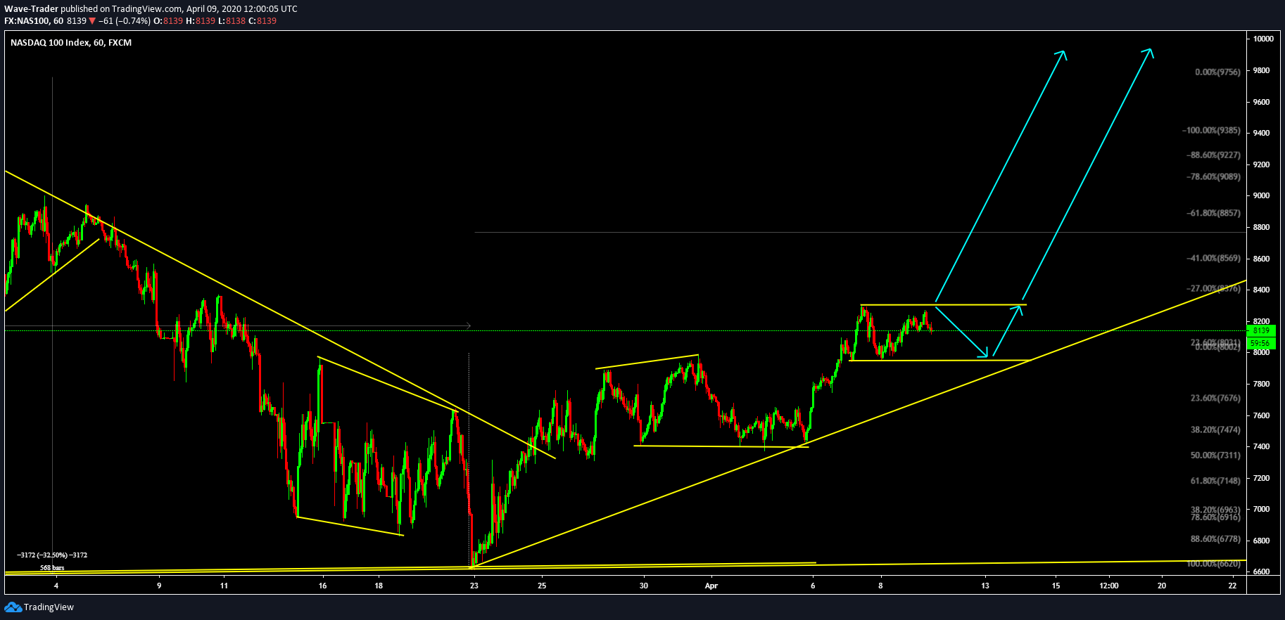Click the 7200 price axis label

[1261, 478]
